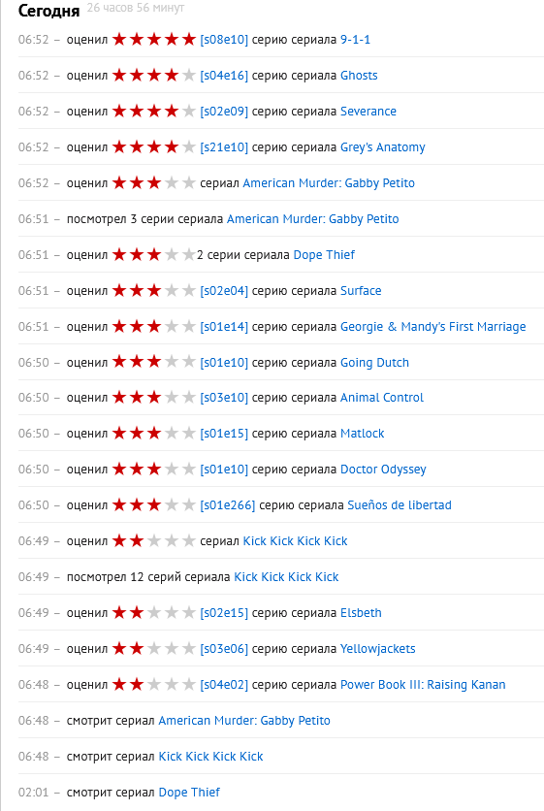
Task: Open episode s01e266 of Sueños de libertad
Action: click(x=228, y=505)
